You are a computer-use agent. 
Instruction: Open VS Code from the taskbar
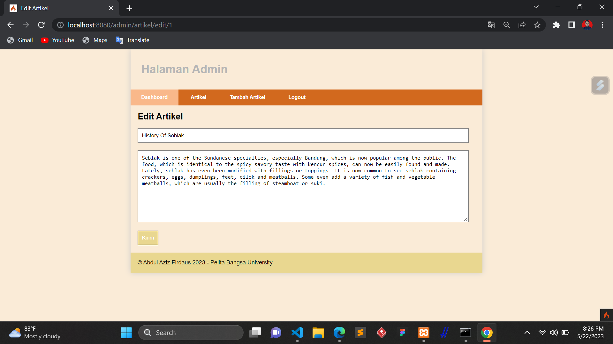click(297, 333)
